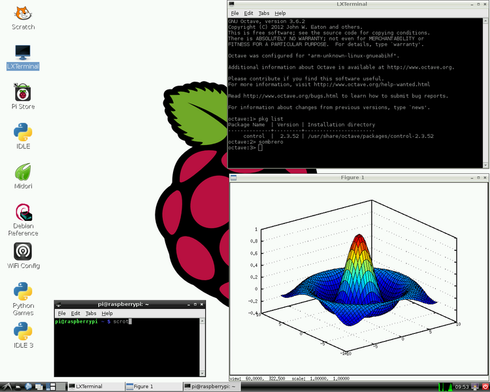The width and height of the screenshot is (490, 392).
Task: Click the red logout power button
Action: [485, 387]
